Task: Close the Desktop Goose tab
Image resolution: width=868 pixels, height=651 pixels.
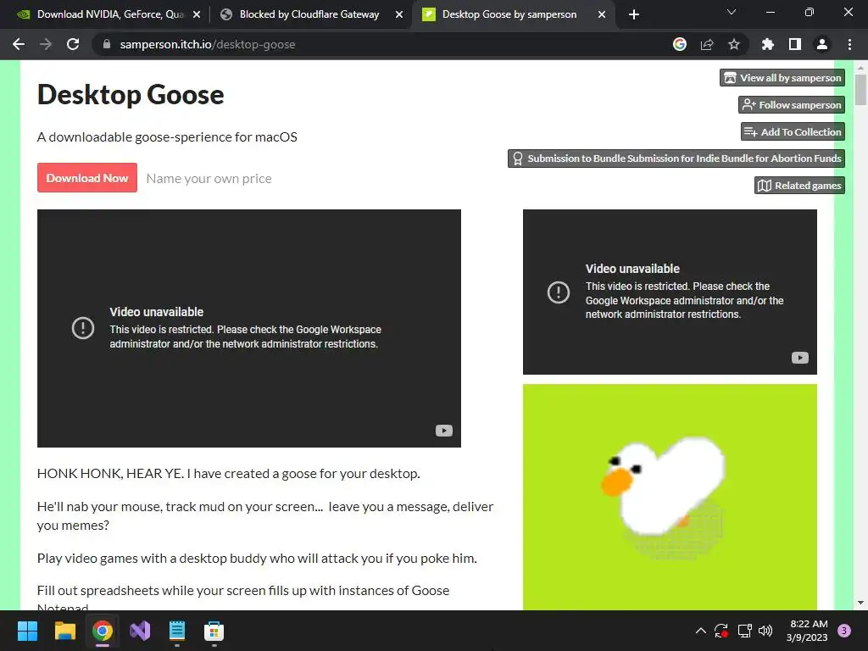Action: pos(602,14)
